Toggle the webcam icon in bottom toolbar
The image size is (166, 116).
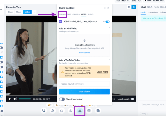tap(62, 111)
